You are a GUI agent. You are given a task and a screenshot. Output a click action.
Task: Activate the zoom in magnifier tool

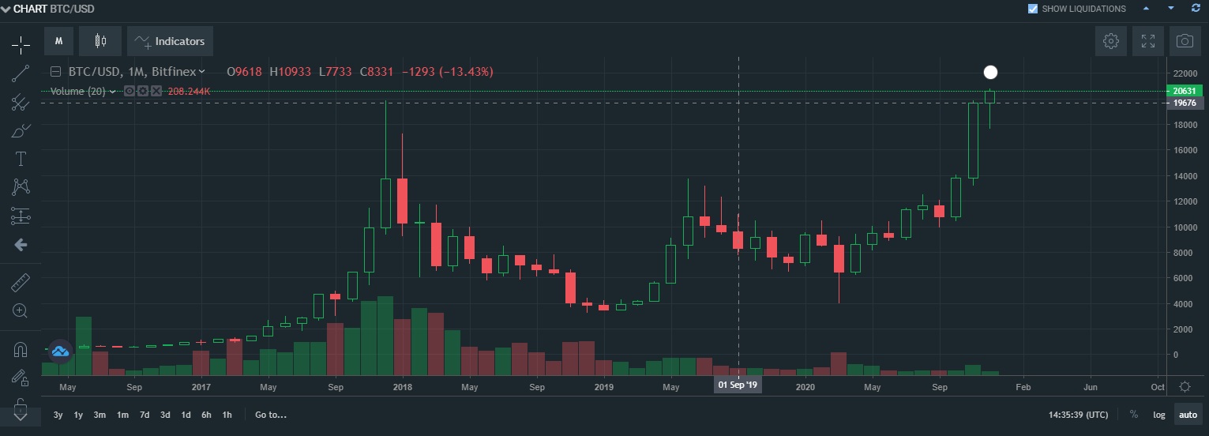(21, 310)
